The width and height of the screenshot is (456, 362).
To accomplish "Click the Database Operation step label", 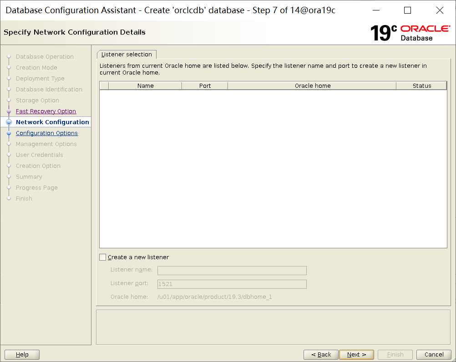I will [45, 57].
